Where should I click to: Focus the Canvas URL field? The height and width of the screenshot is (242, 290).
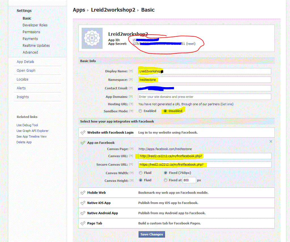[x=205, y=156]
